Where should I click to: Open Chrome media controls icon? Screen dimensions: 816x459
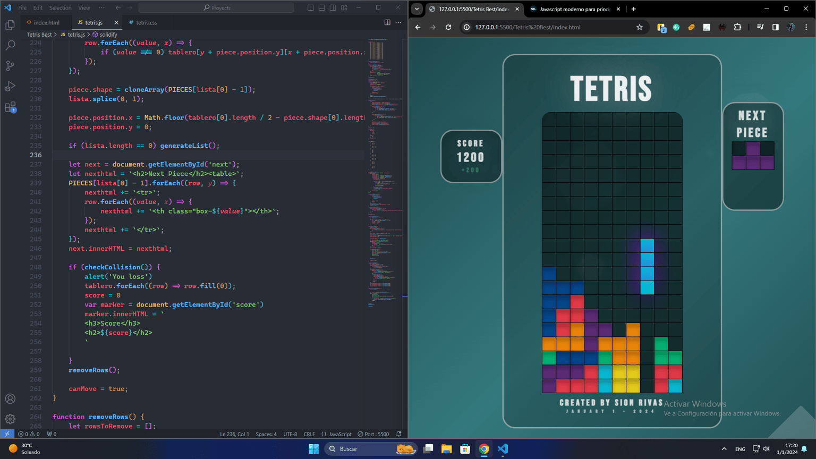[760, 27]
